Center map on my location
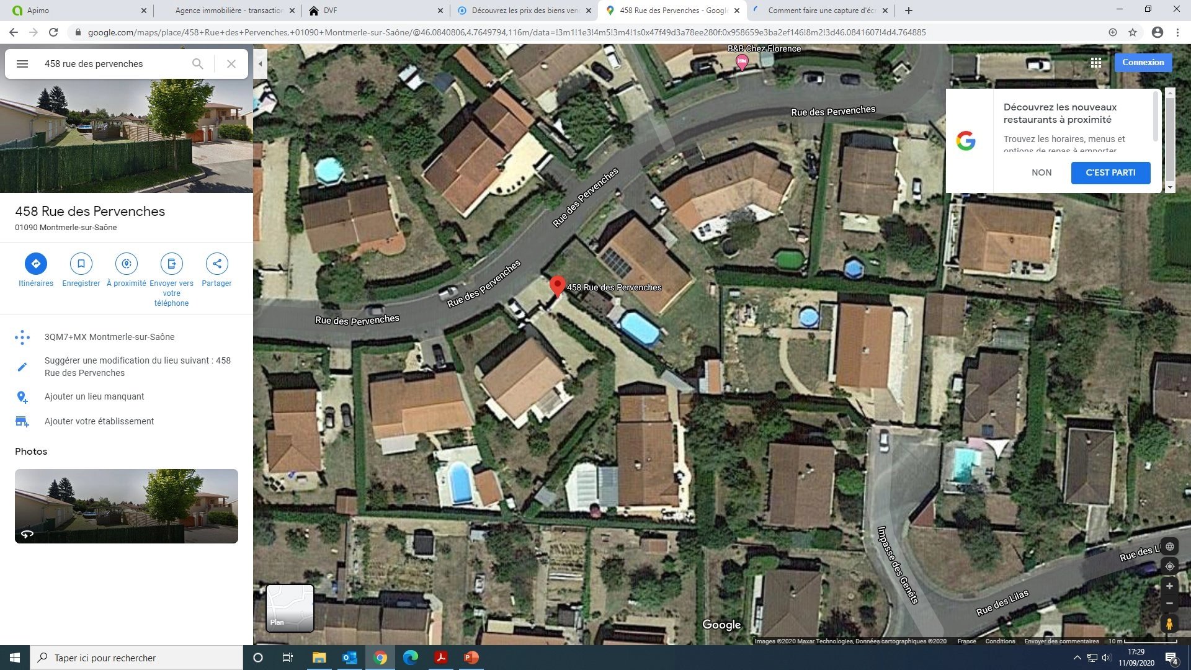 pyautogui.click(x=1169, y=566)
